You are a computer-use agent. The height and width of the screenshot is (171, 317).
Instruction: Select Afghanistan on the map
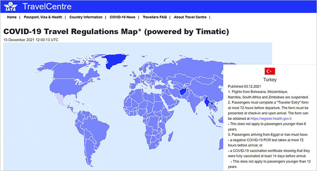click(183, 91)
